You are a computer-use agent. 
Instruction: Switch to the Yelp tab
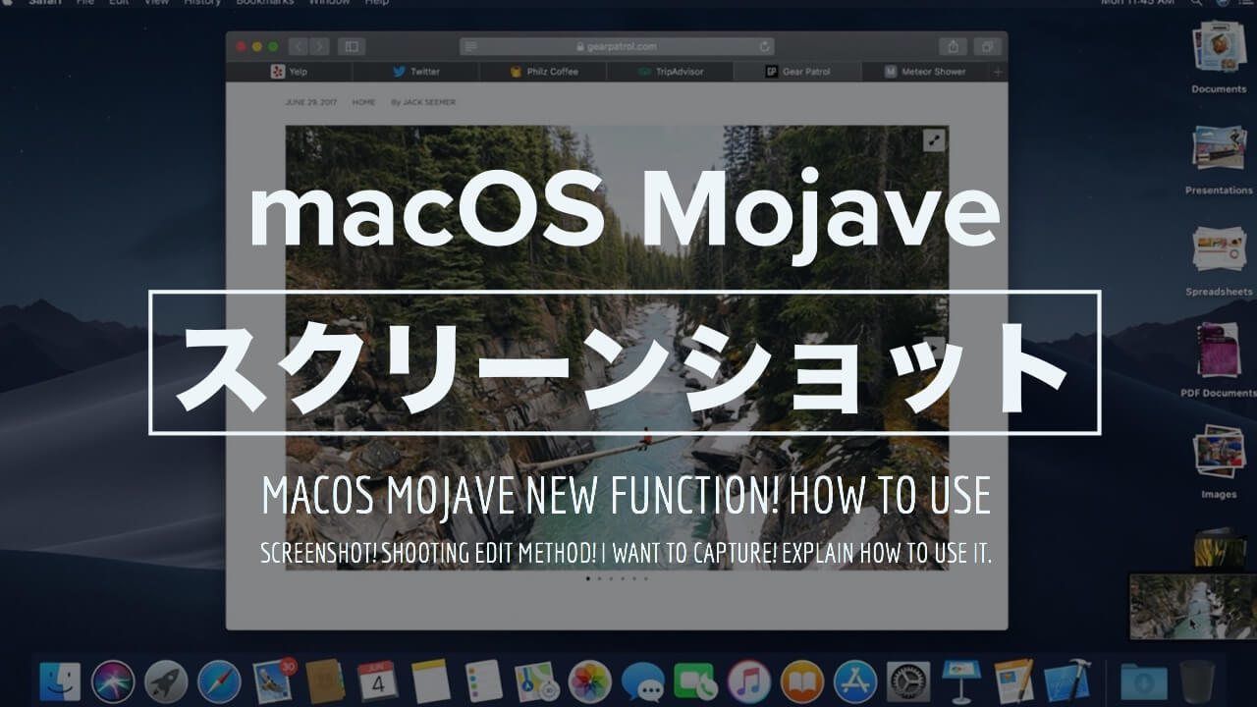pos(289,72)
